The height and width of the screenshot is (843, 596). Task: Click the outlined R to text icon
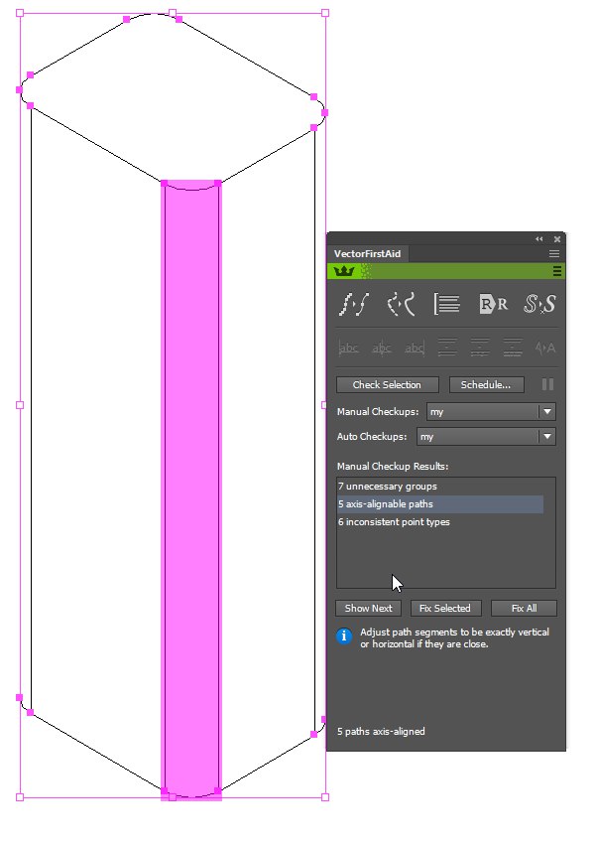pyautogui.click(x=493, y=304)
